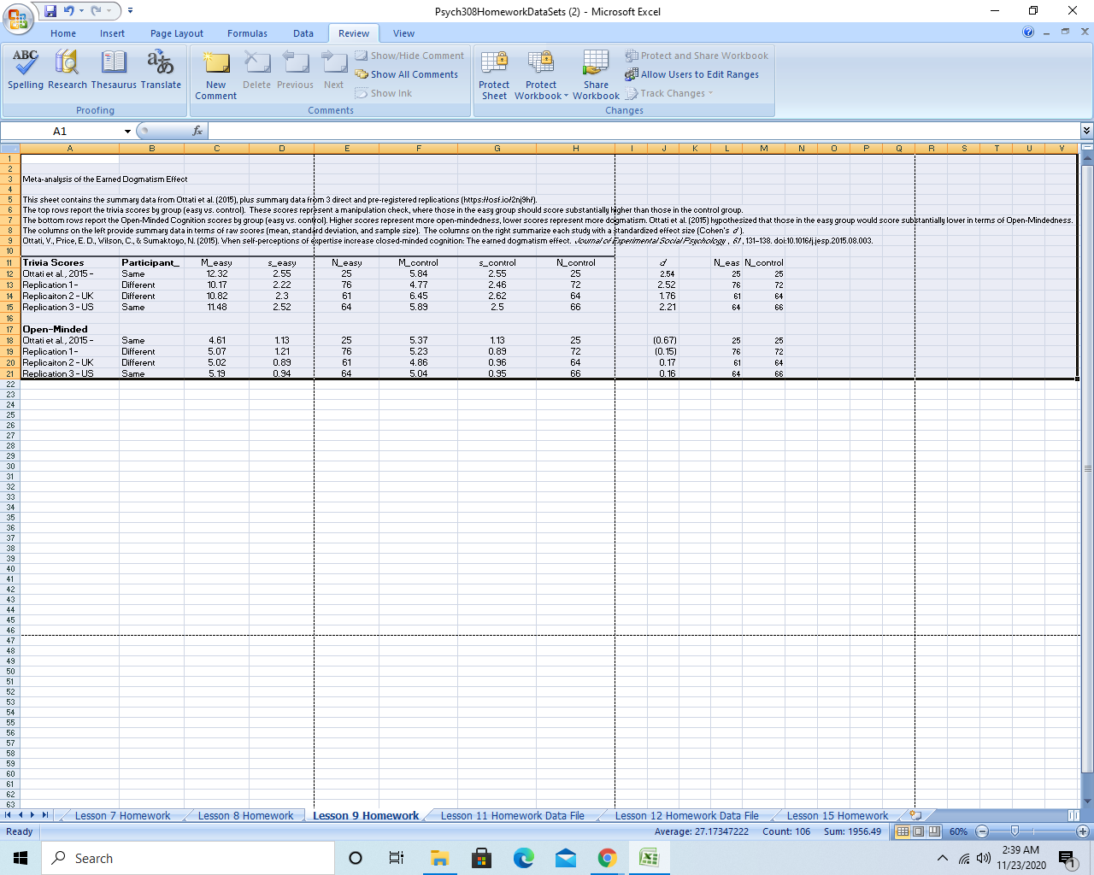Click the Insert Function button
The image size is (1094, 875).
click(x=197, y=131)
